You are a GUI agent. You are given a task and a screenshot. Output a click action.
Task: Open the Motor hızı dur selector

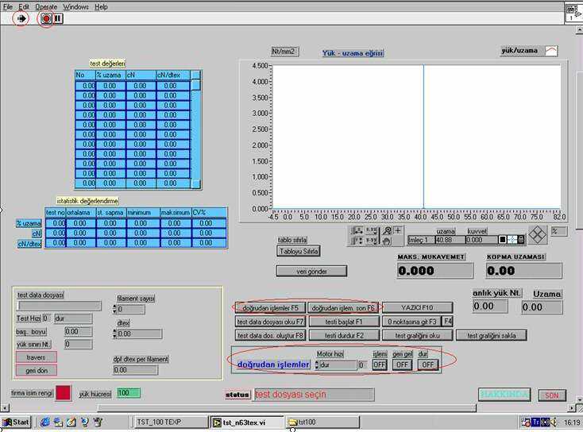click(x=338, y=365)
